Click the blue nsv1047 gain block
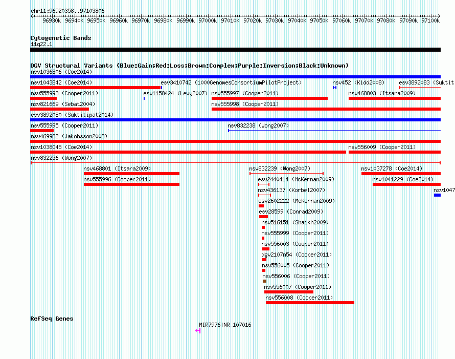455x359 pixels. [437, 195]
